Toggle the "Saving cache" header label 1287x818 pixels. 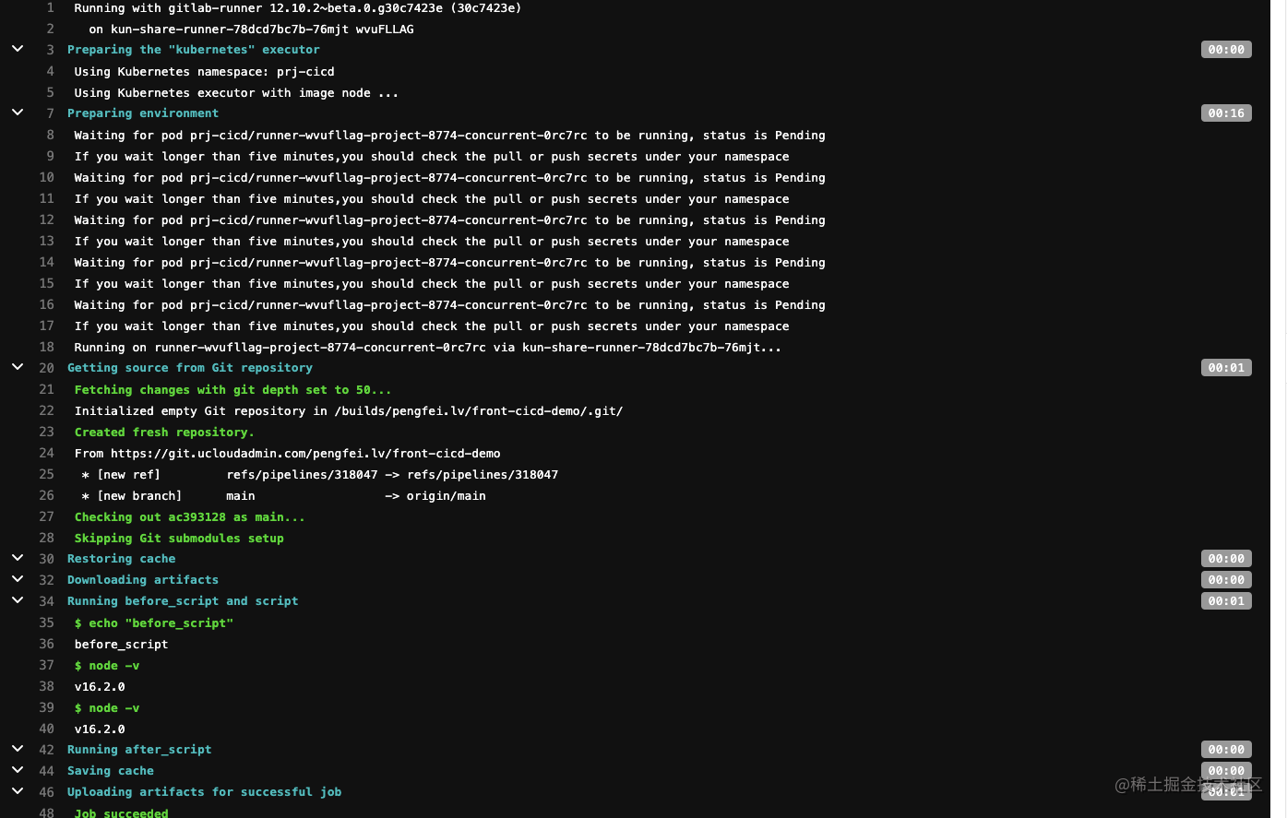(110, 770)
